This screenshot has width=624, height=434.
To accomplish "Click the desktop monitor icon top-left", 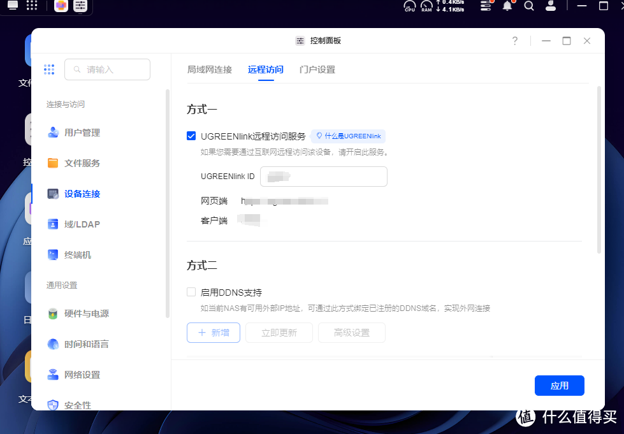I will 14,6.
